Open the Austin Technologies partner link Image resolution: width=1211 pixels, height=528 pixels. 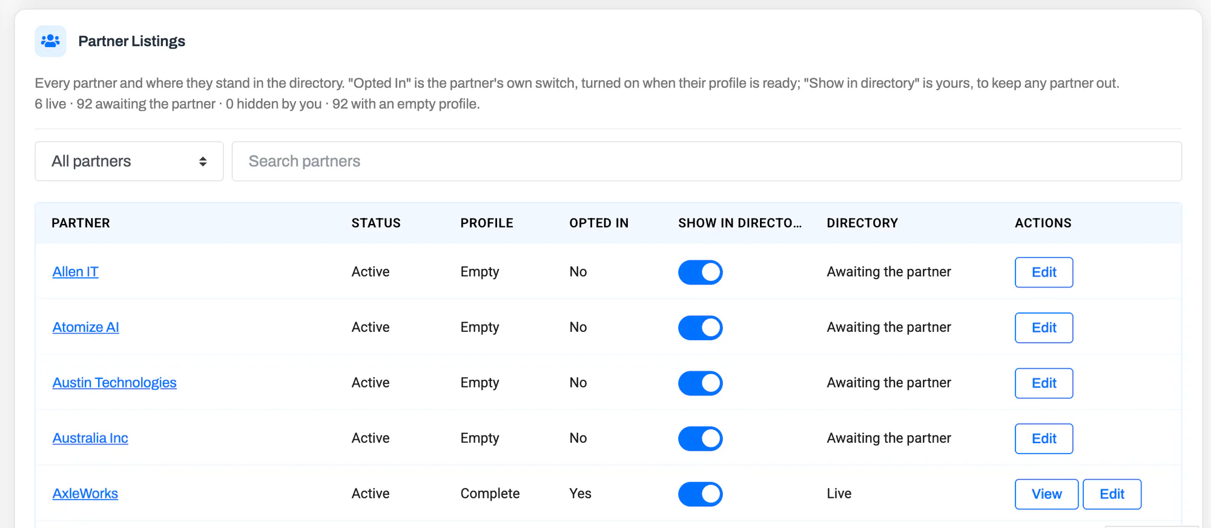(114, 383)
